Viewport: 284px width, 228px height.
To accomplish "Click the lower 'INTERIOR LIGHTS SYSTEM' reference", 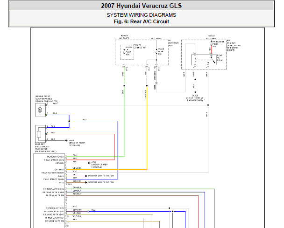I will pyautogui.click(x=101, y=182).
